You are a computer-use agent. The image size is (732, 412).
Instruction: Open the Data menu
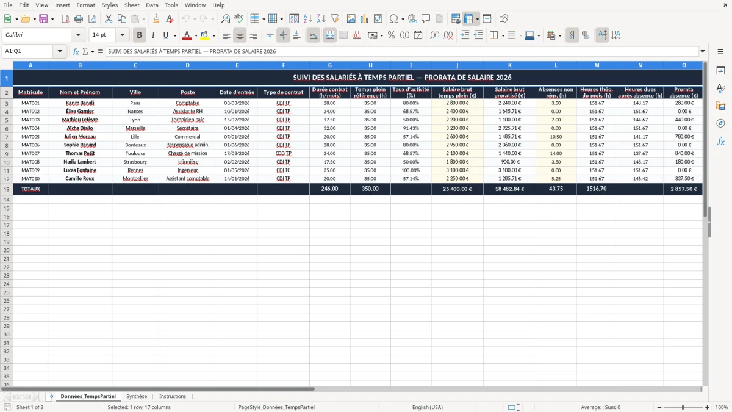pyautogui.click(x=152, y=5)
